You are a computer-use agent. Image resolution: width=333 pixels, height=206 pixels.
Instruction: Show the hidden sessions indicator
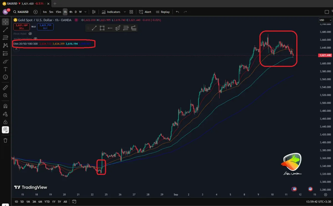coord(35,39)
